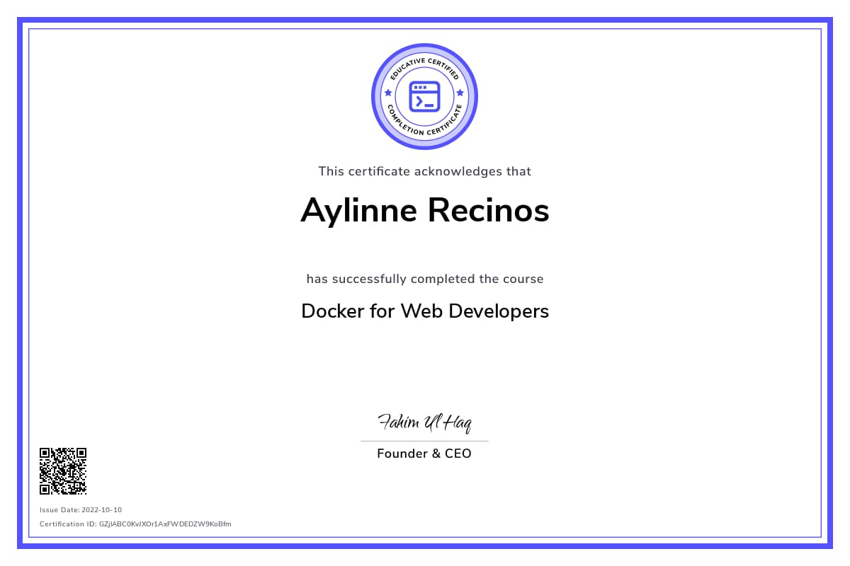Viewport: 850px width, 566px height.
Task: Click the Fahim Ul Haq signature
Action: tap(425, 422)
